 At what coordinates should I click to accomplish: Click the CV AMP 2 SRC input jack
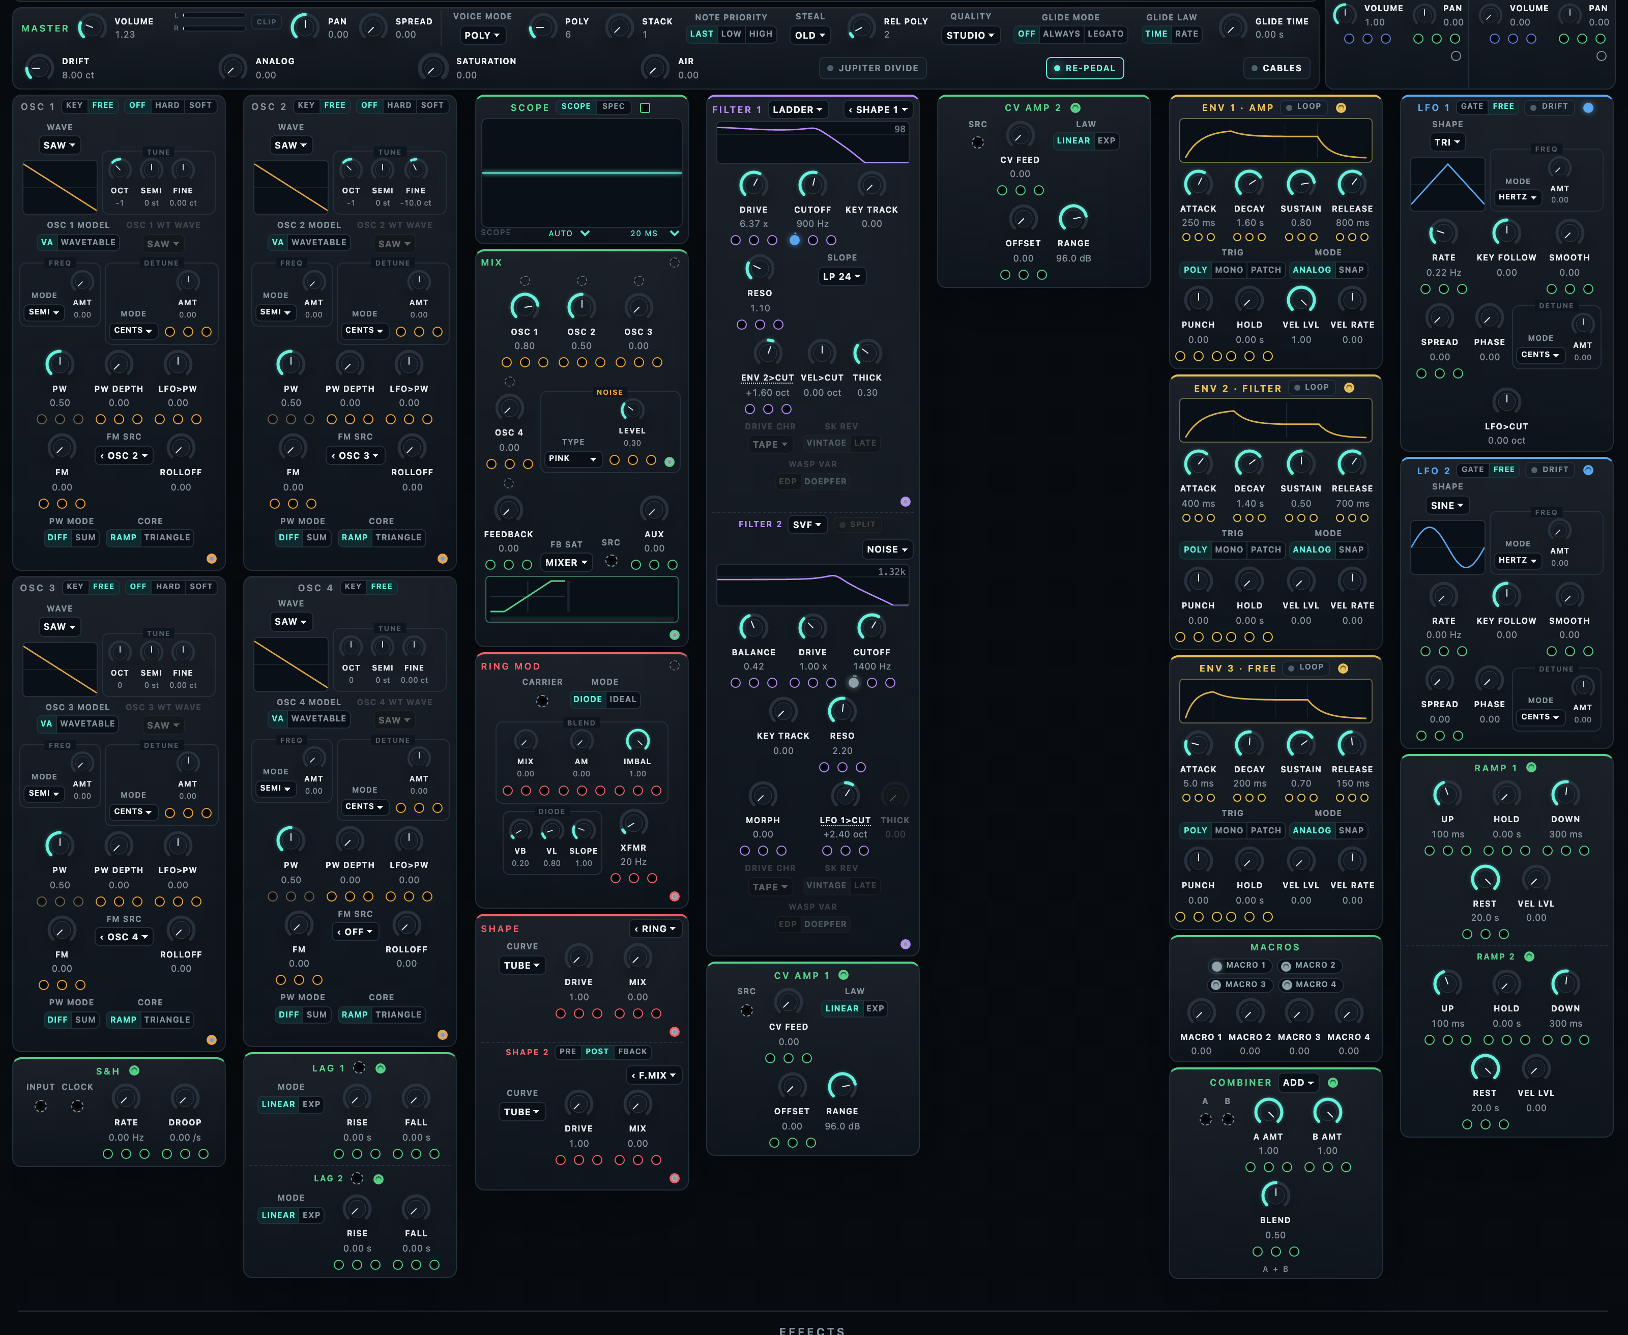tap(977, 142)
